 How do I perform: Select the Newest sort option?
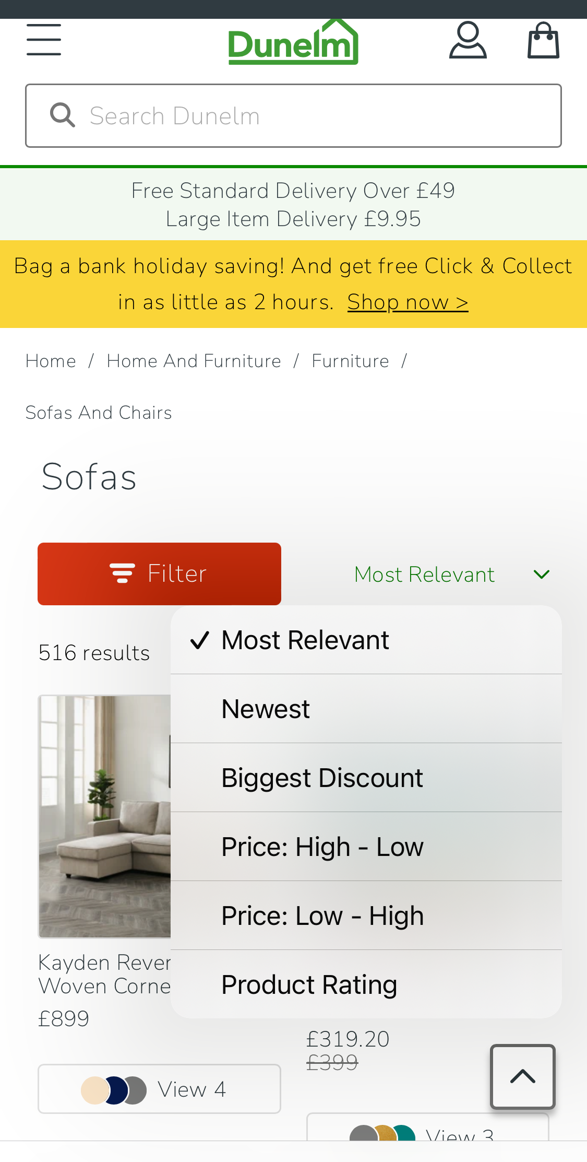[265, 709]
